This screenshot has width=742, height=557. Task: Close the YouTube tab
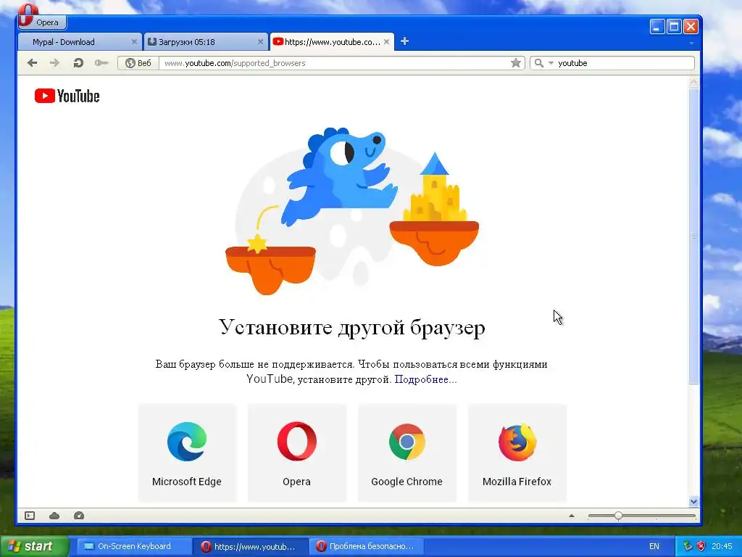coord(387,41)
